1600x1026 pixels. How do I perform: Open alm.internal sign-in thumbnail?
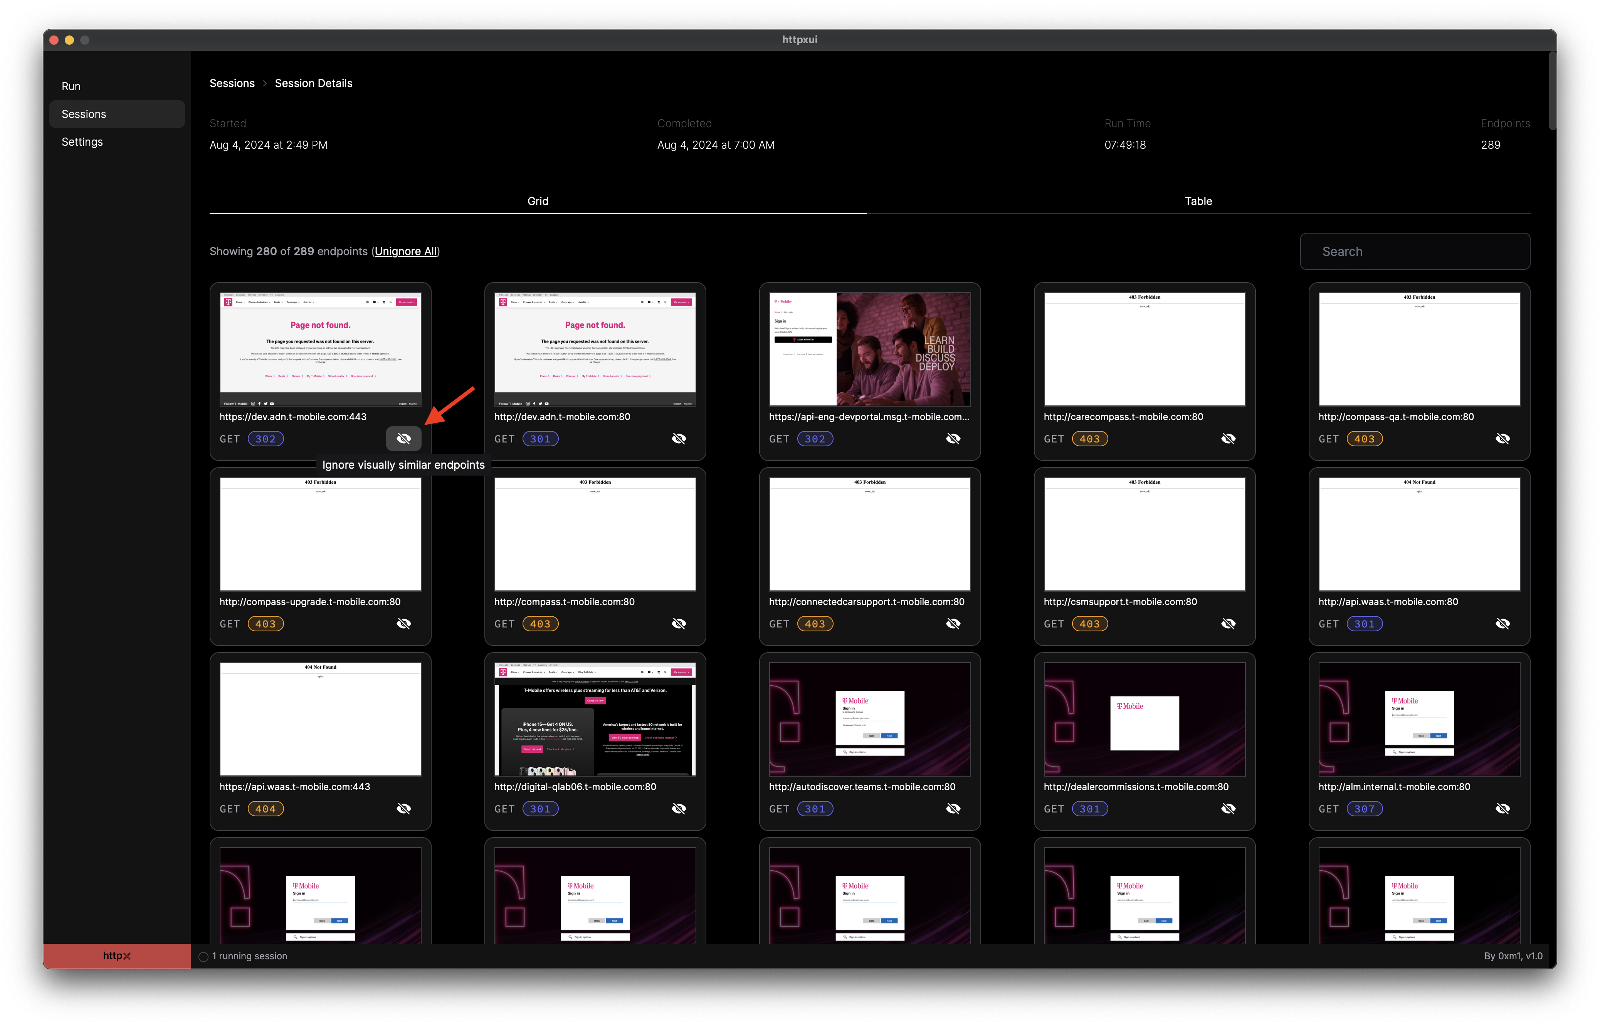(x=1420, y=719)
